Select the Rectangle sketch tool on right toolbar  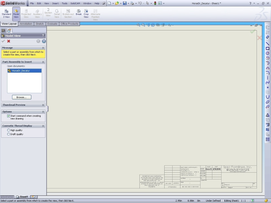coord(268,48)
